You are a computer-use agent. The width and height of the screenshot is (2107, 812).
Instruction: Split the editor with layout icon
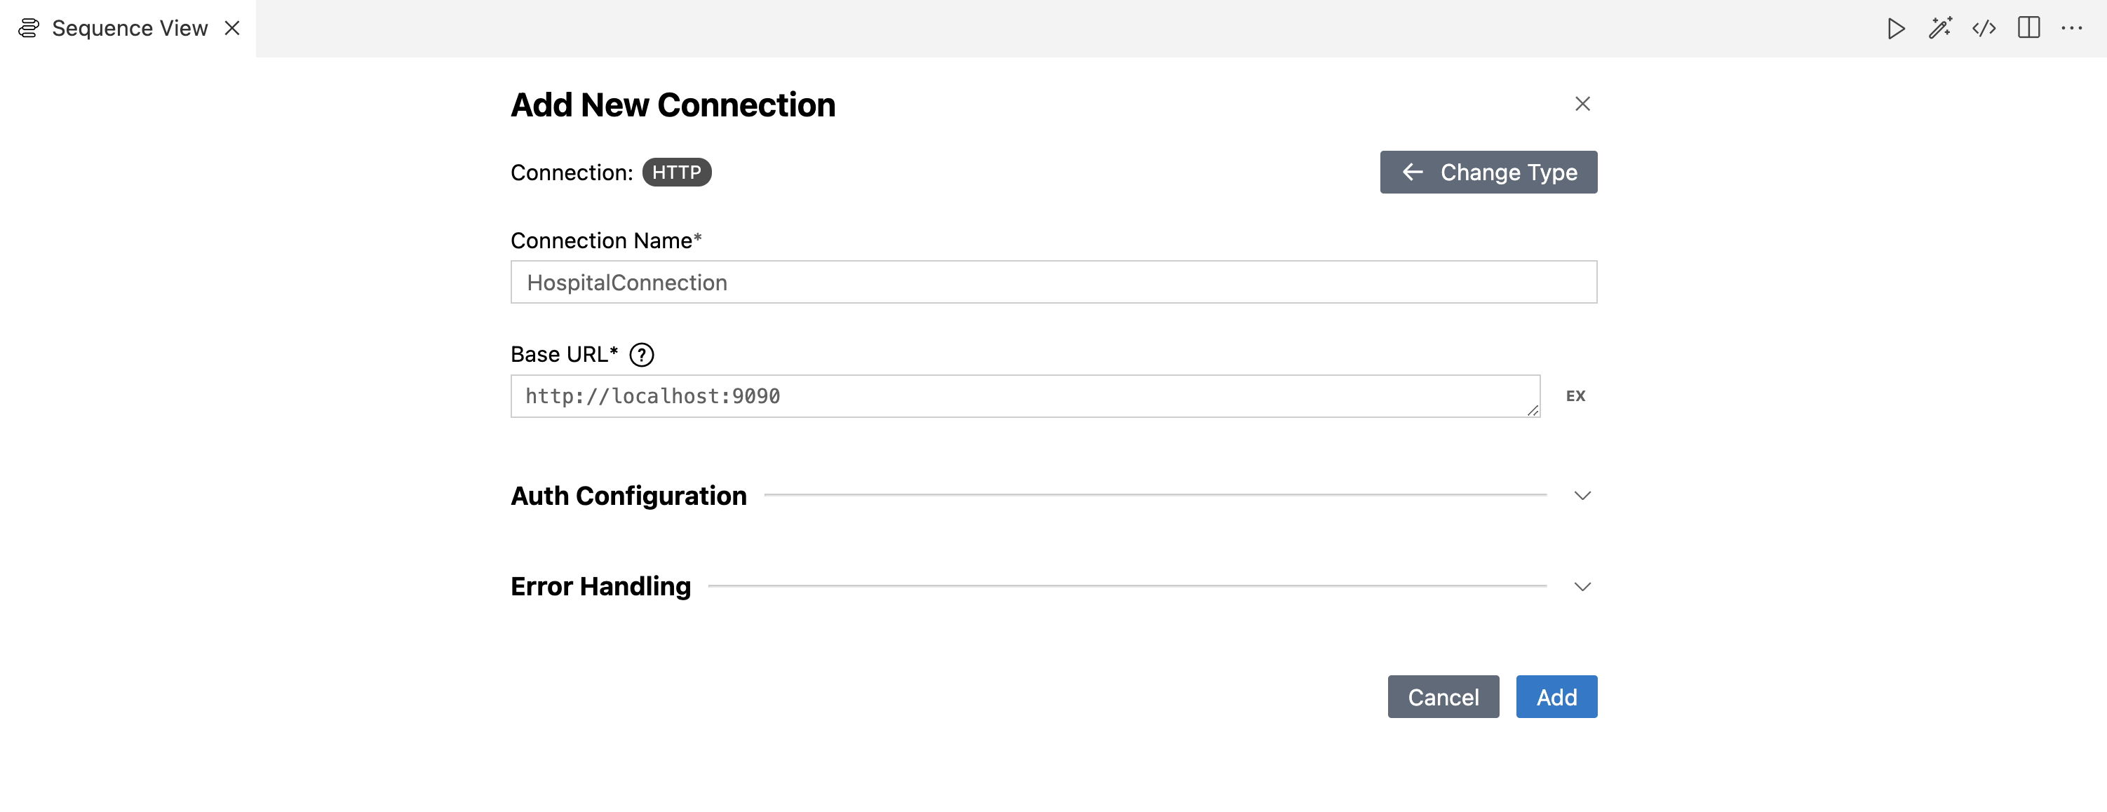tap(2028, 29)
